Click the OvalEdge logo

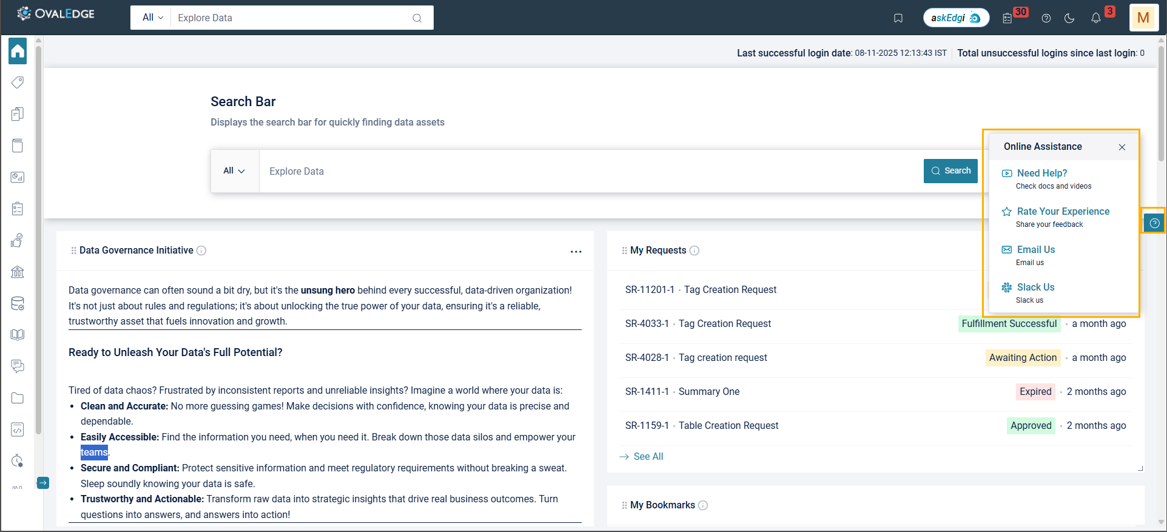coord(56,13)
